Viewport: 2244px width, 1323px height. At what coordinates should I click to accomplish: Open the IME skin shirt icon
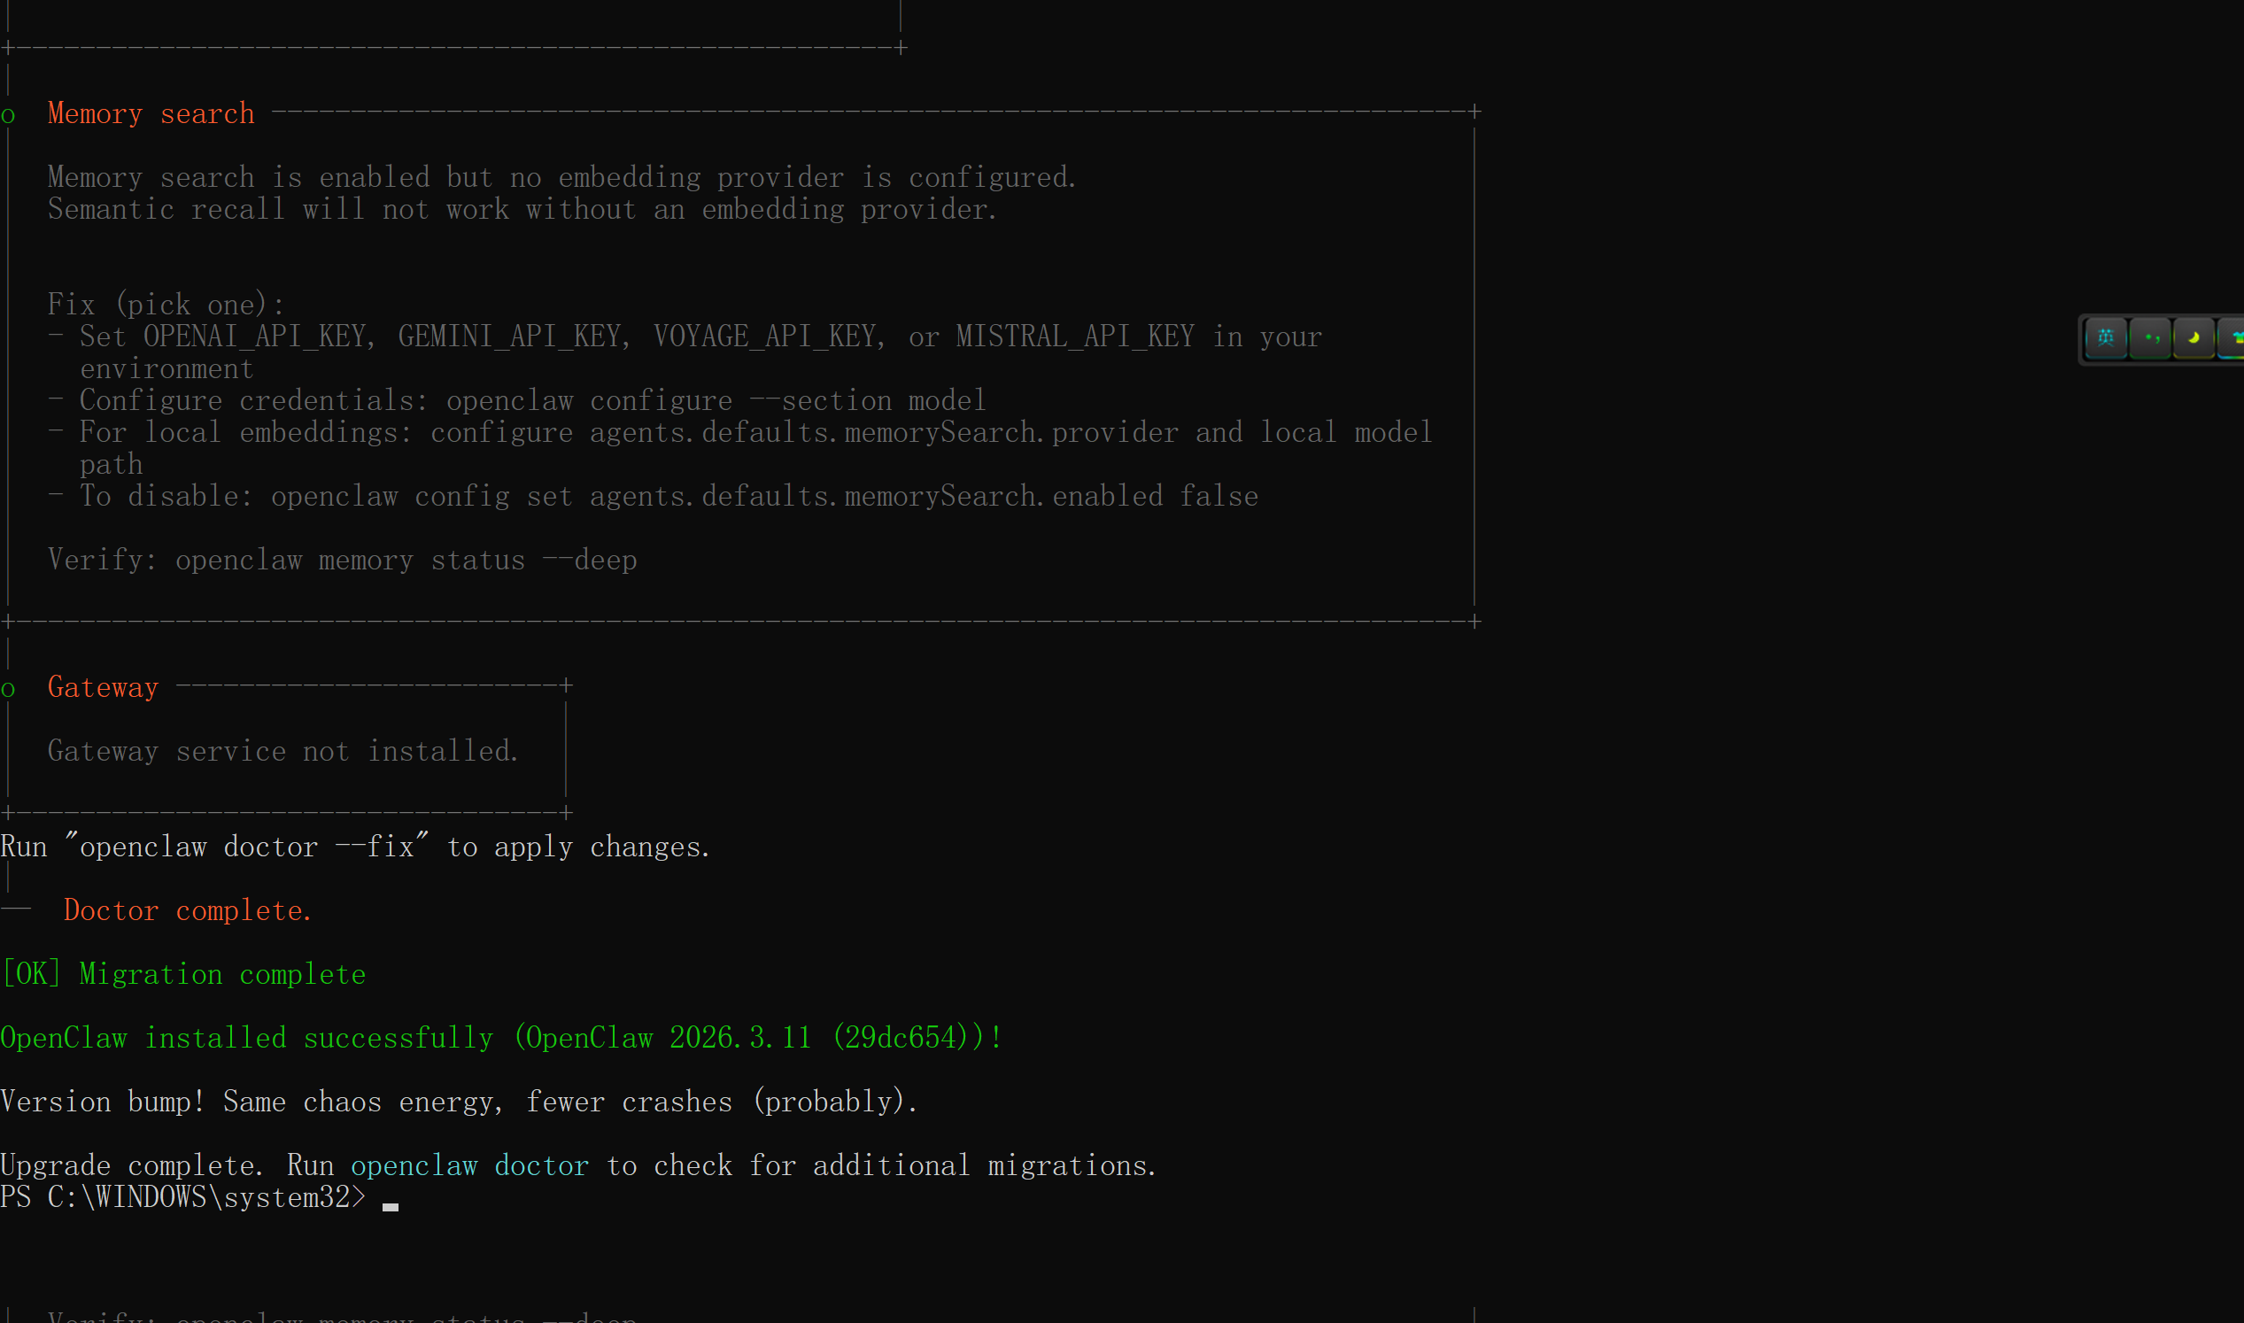click(2234, 338)
